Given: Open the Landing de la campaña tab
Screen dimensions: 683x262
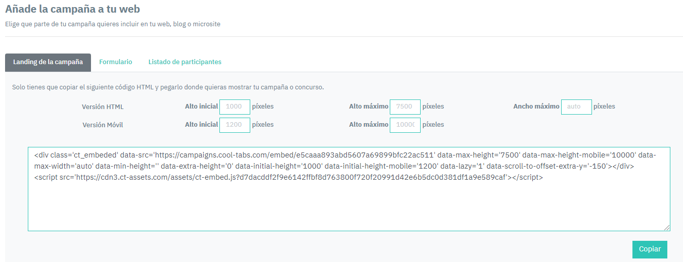Looking at the screenshot, I should coord(48,62).
